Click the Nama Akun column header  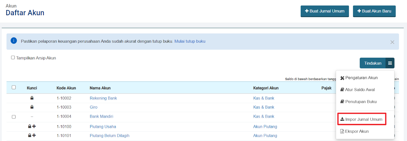tap(100, 88)
